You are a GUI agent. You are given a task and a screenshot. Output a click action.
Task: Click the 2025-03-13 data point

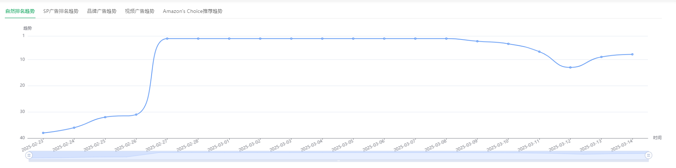[601, 57]
